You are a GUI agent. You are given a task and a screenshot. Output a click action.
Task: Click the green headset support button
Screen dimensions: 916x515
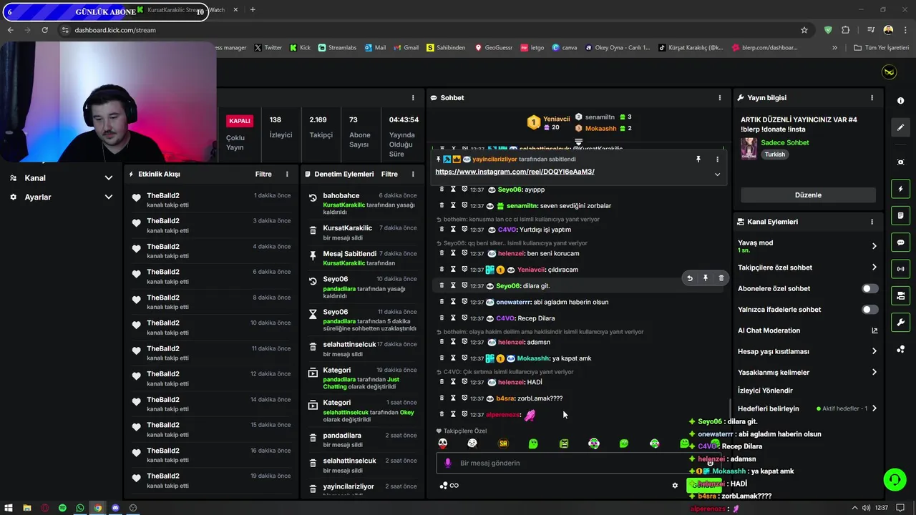coord(895,479)
